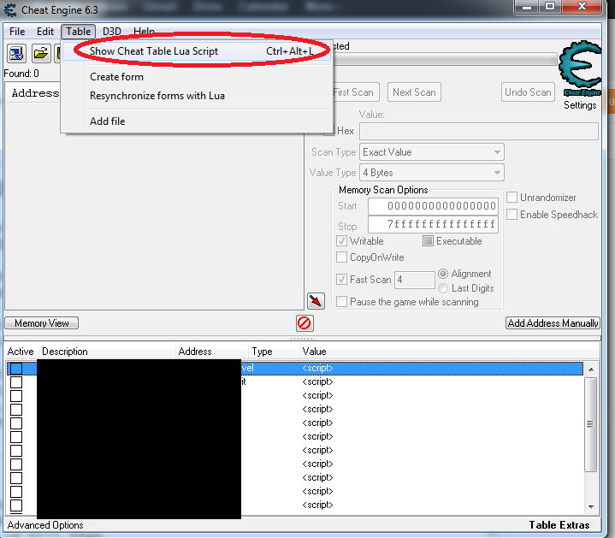The width and height of the screenshot is (615, 538).
Task: Click the address list scrollbar down arrow
Action: pos(591,507)
